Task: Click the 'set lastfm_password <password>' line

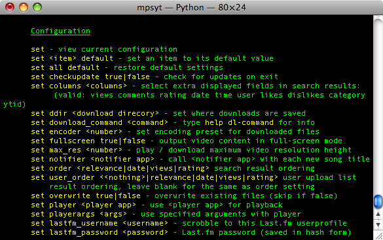Action: click(191, 232)
